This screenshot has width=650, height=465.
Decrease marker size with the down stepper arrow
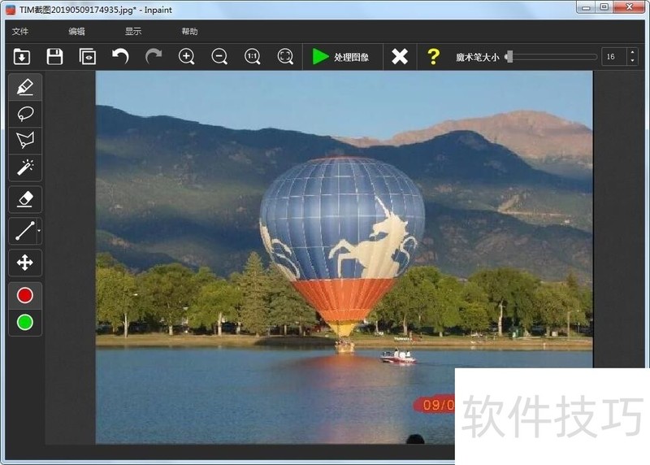[x=632, y=61]
